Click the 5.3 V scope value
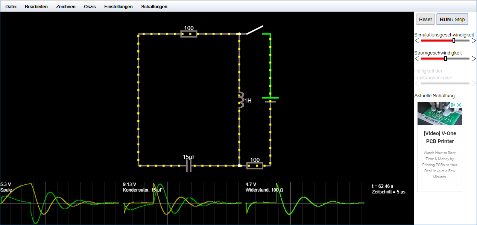 pos(6,184)
